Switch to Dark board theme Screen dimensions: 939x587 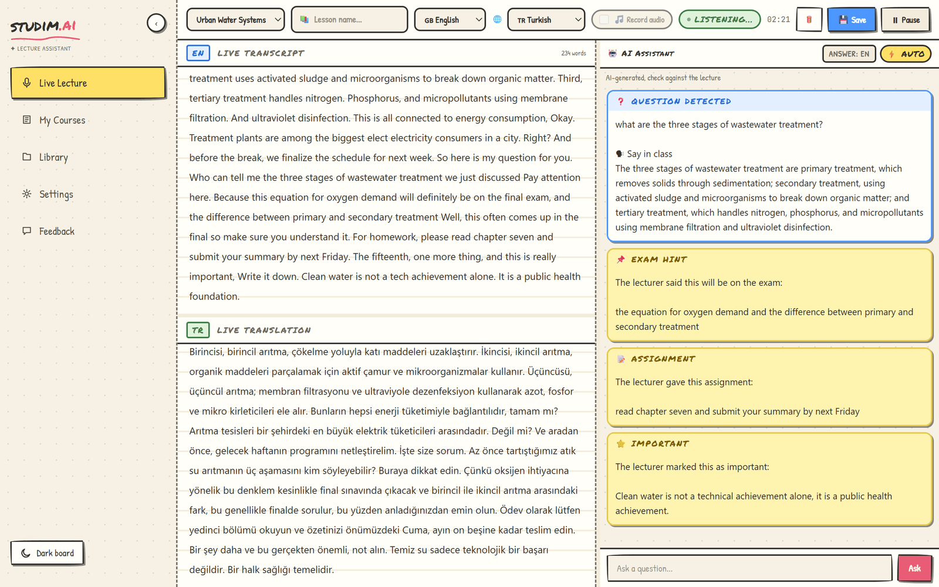(47, 553)
